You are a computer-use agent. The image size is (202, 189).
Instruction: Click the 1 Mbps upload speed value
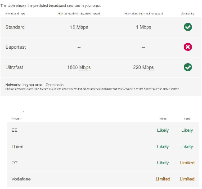144,27
